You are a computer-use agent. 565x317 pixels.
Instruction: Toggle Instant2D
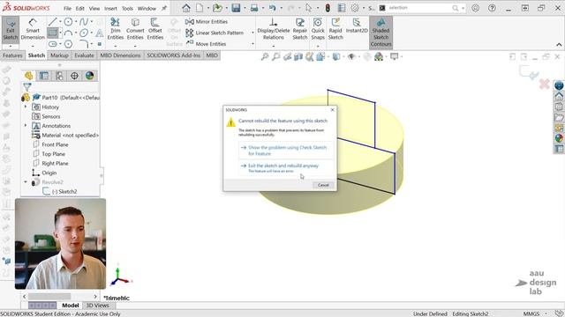[x=357, y=26]
